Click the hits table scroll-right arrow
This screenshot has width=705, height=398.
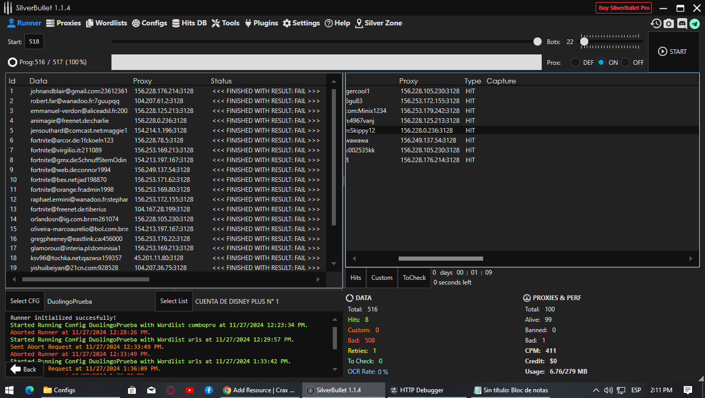point(690,259)
